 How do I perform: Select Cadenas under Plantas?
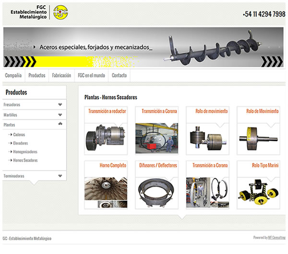point(19,135)
